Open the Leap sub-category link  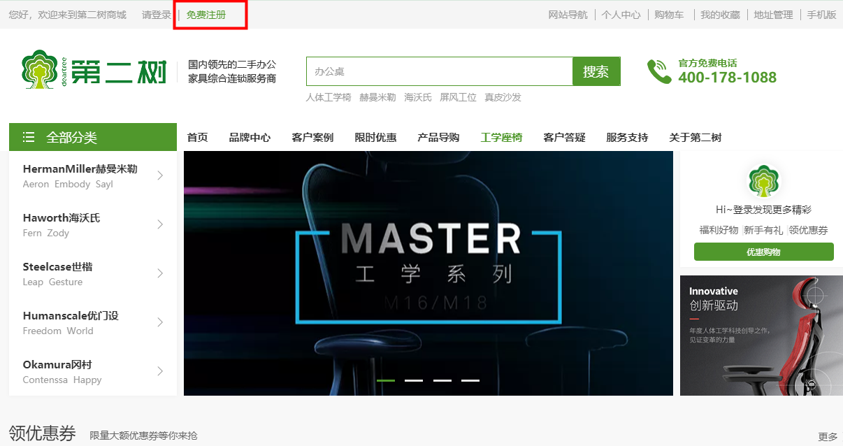[x=33, y=282]
